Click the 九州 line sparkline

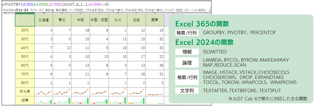coord(118,92)
